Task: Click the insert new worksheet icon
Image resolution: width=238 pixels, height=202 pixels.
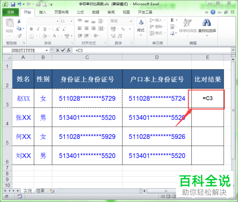Action: point(52,191)
